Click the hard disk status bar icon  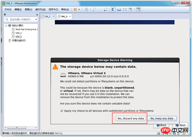159,133
